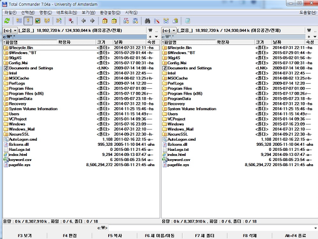Click the left panel path bar c:\*.*

pos(74,37)
